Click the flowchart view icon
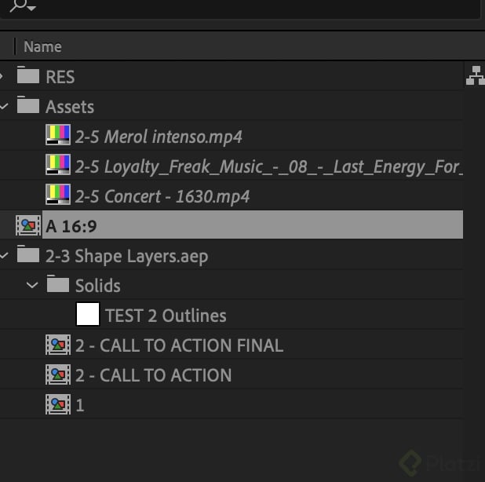The width and height of the screenshot is (485, 482). pyautogui.click(x=474, y=75)
